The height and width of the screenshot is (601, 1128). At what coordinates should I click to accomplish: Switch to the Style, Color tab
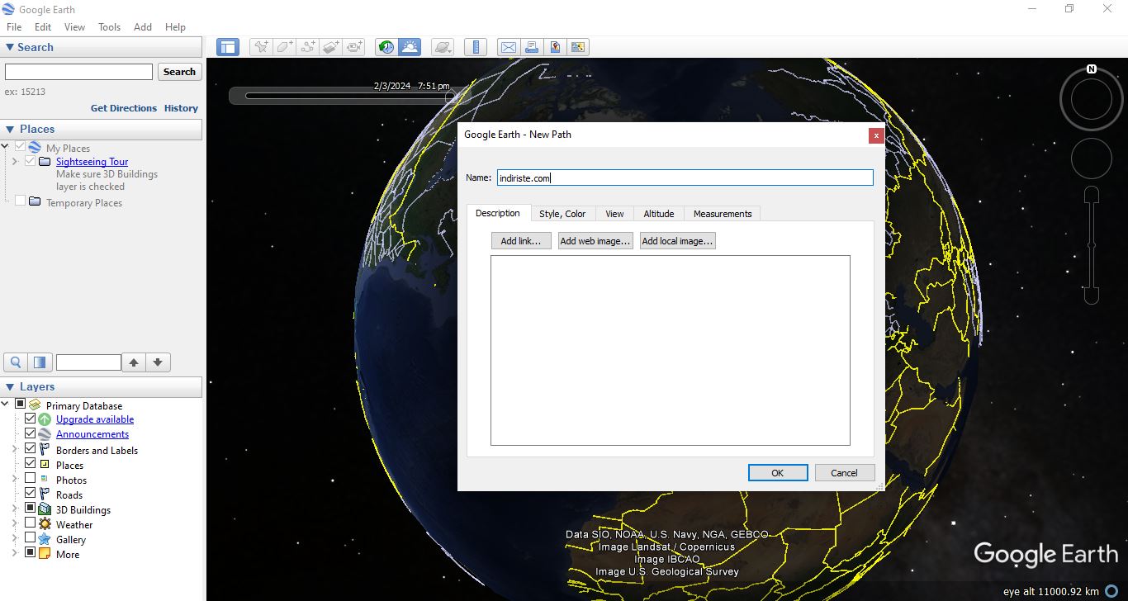click(x=562, y=214)
